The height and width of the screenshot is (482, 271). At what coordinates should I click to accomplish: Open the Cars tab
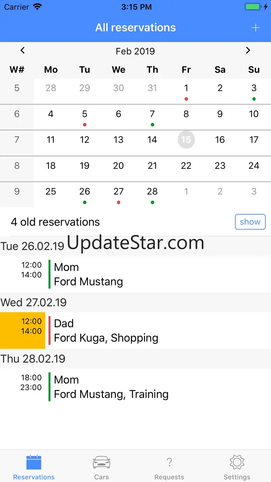point(101,467)
